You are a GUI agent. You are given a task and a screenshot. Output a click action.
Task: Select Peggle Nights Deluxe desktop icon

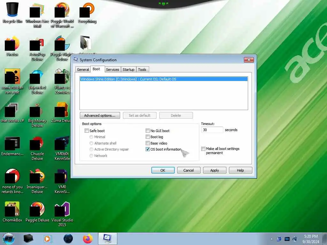[62, 48]
